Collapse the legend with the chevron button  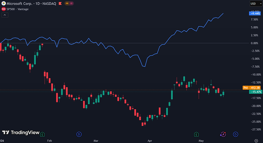(5, 15)
